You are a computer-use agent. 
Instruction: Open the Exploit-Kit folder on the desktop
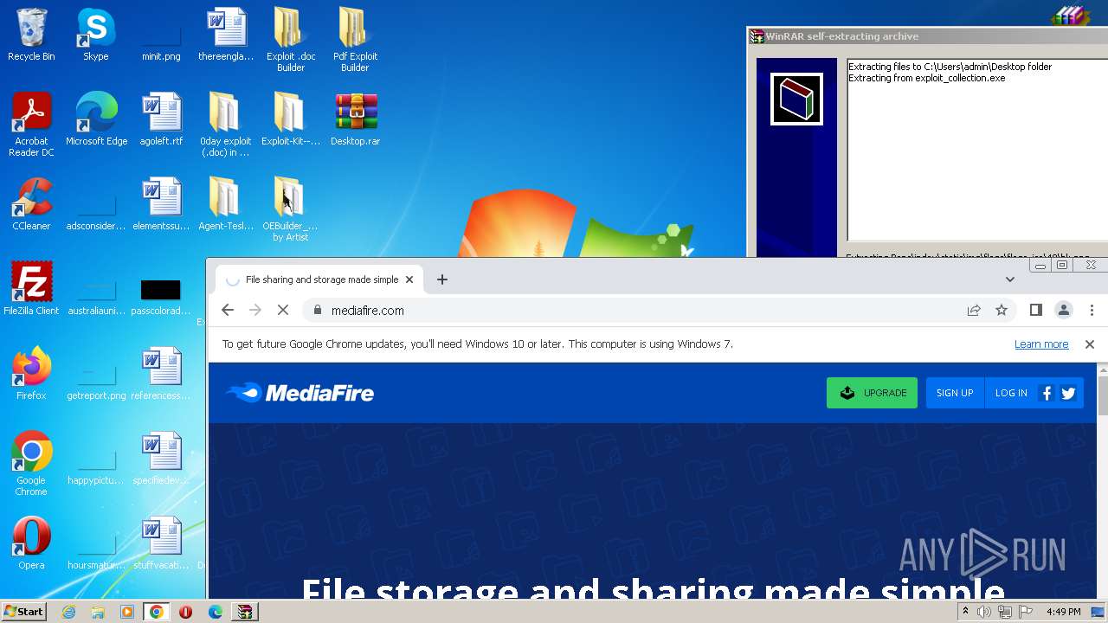point(291,119)
